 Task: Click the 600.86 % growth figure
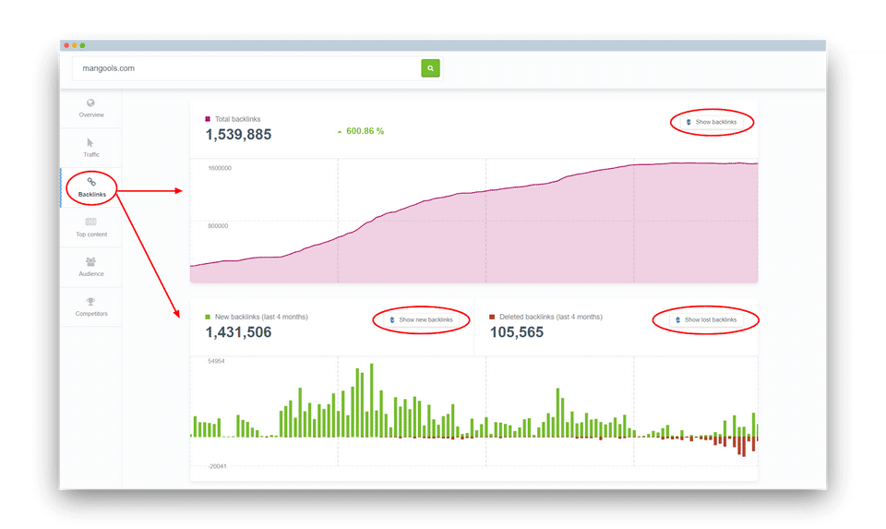(x=365, y=131)
